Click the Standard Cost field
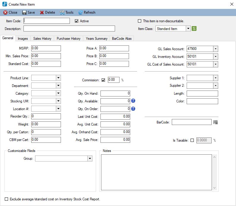Viewport: 236px width, 206px height. click(46, 64)
